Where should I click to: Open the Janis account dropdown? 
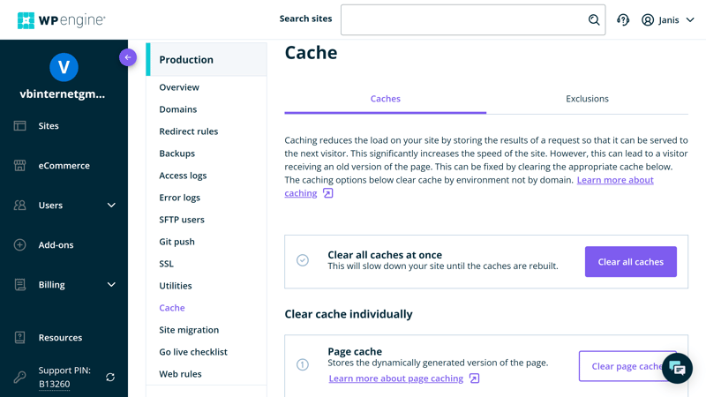pos(668,20)
